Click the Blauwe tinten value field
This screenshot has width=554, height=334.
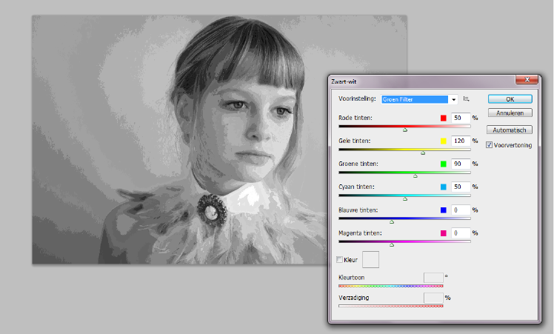tap(461, 210)
